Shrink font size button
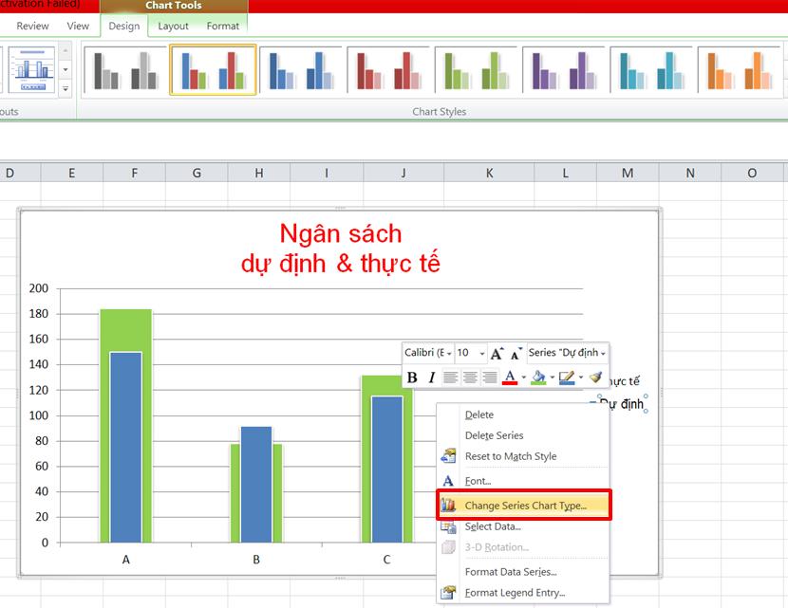The image size is (788, 608). pyautogui.click(x=516, y=354)
